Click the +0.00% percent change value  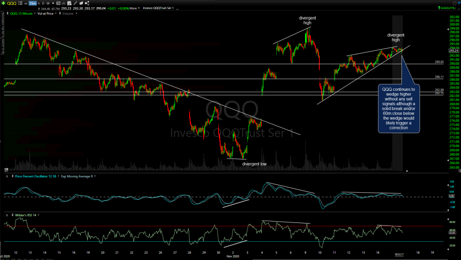coord(123,9)
